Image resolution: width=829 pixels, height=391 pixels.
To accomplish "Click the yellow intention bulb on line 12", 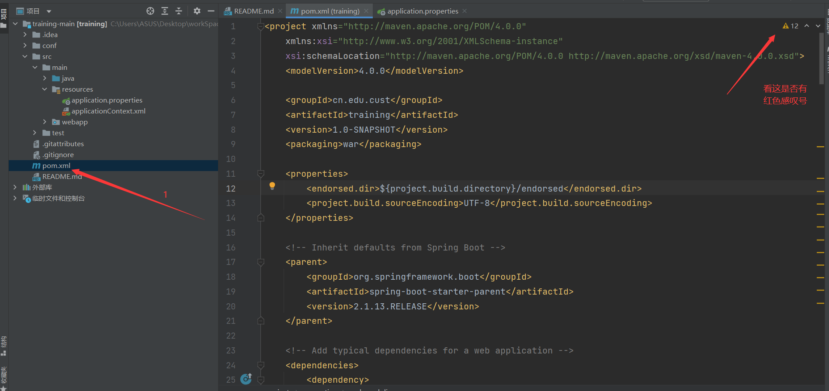I will 272,186.
